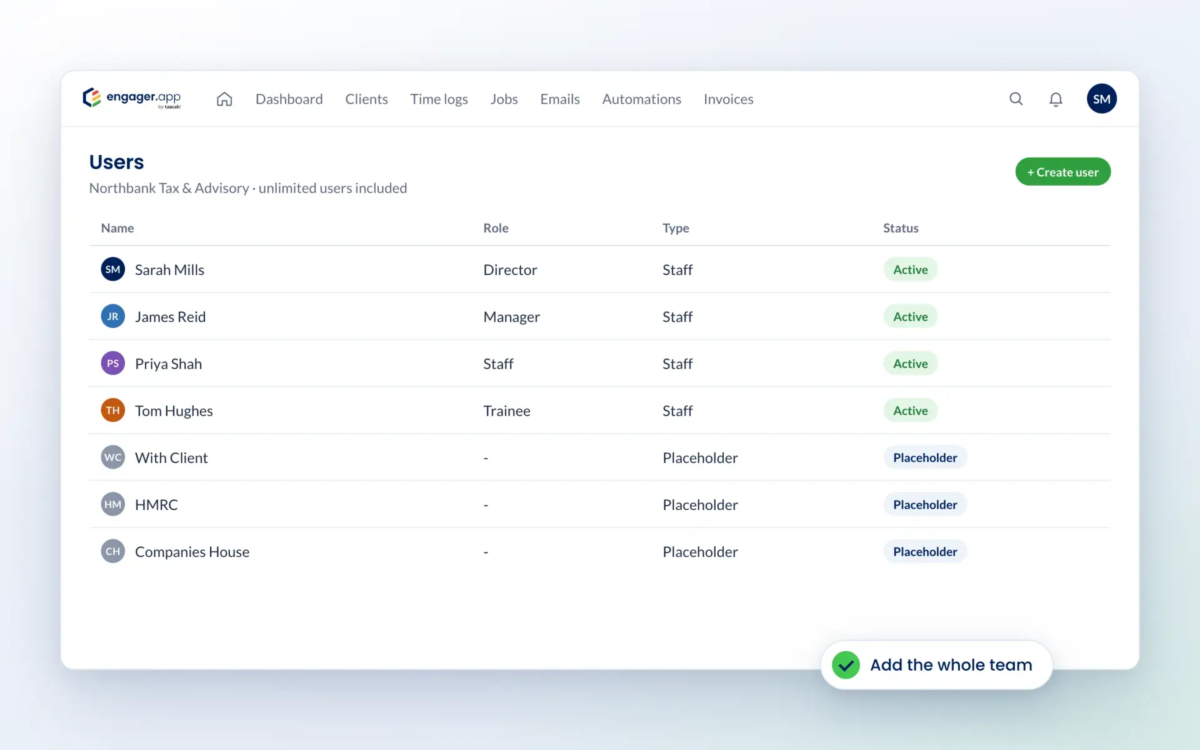Viewport: 1200px width, 750px height.
Task: Go to the home icon
Action: (224, 99)
